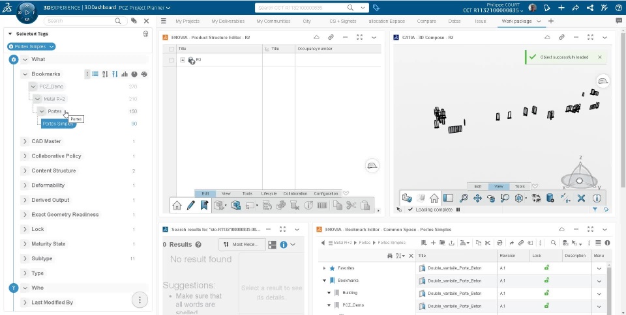626x315 pixels.
Task: Tick the header checkbox in Product Structure Editor
Action: click(x=171, y=49)
